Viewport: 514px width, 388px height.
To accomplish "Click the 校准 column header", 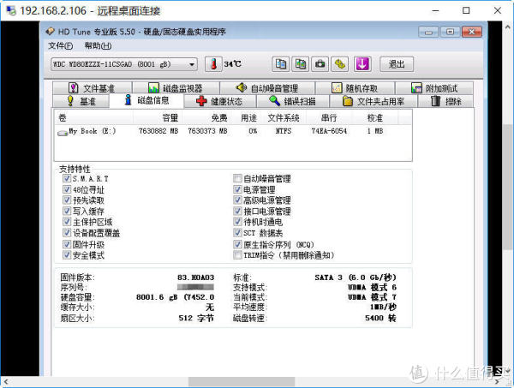I will pyautogui.click(x=375, y=117).
